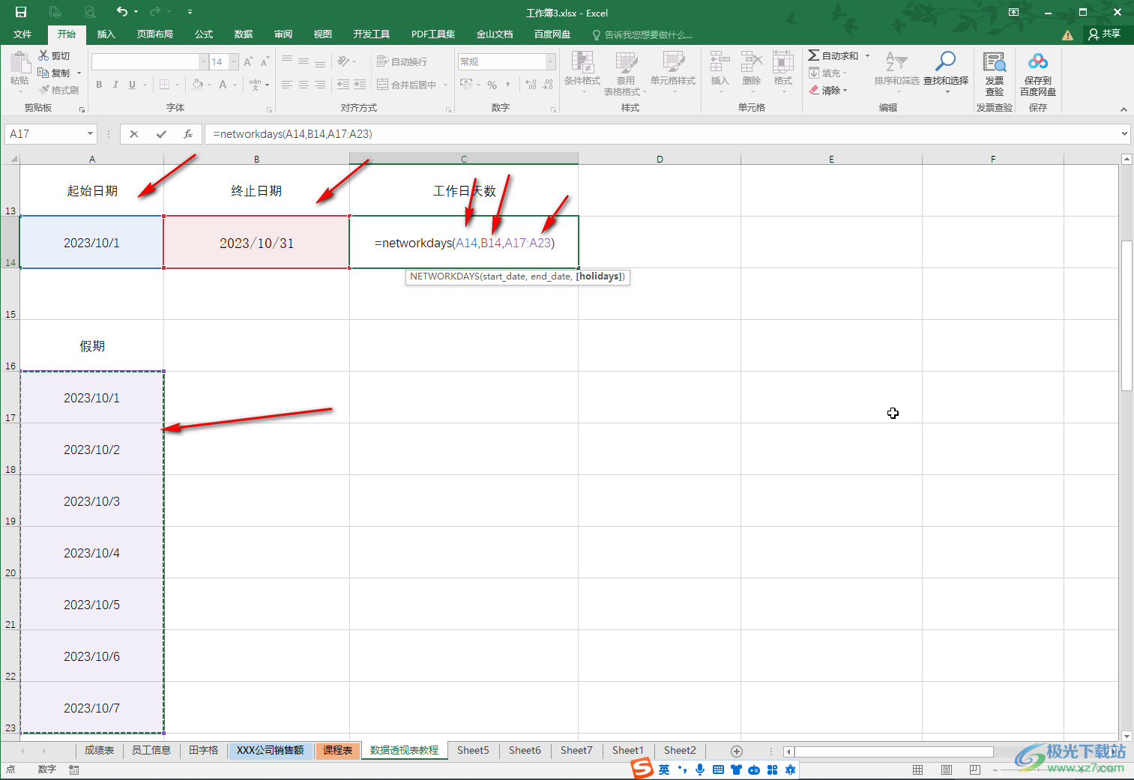1134x780 pixels.
Task: Select cell with date 2023/10/31
Action: point(256,242)
